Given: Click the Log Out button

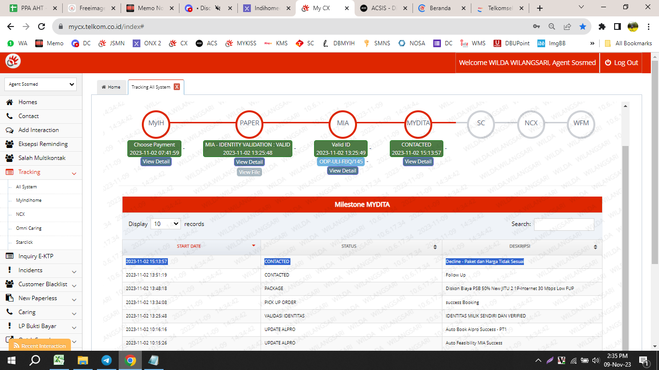Looking at the screenshot, I should [x=621, y=63].
